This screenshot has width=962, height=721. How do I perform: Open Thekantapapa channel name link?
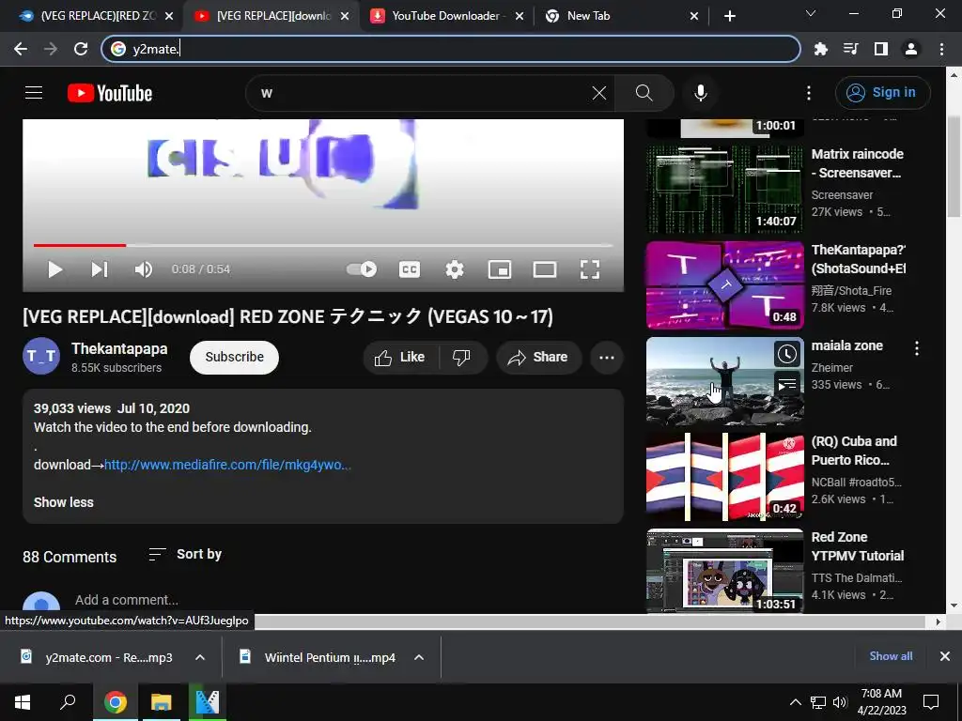[x=119, y=349]
